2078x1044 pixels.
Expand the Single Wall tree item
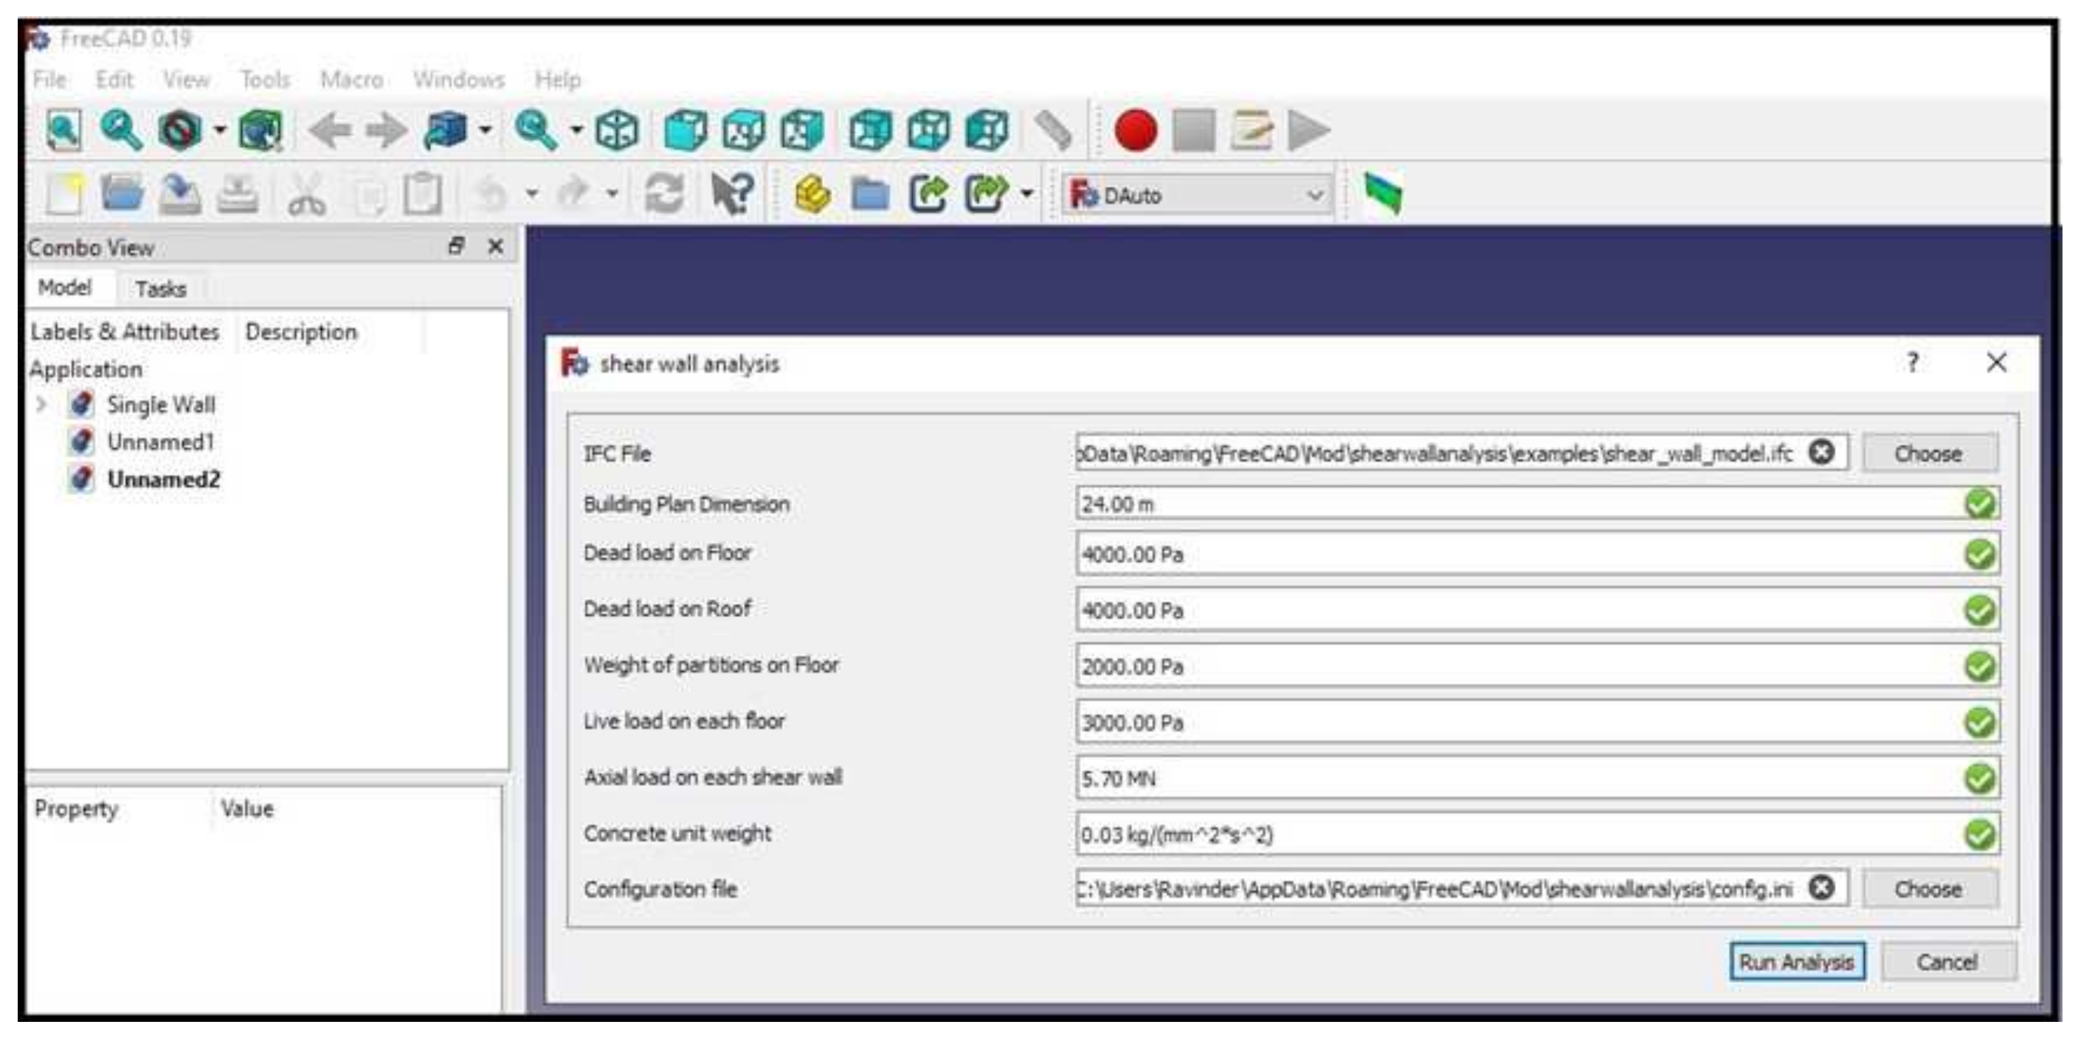[42, 404]
